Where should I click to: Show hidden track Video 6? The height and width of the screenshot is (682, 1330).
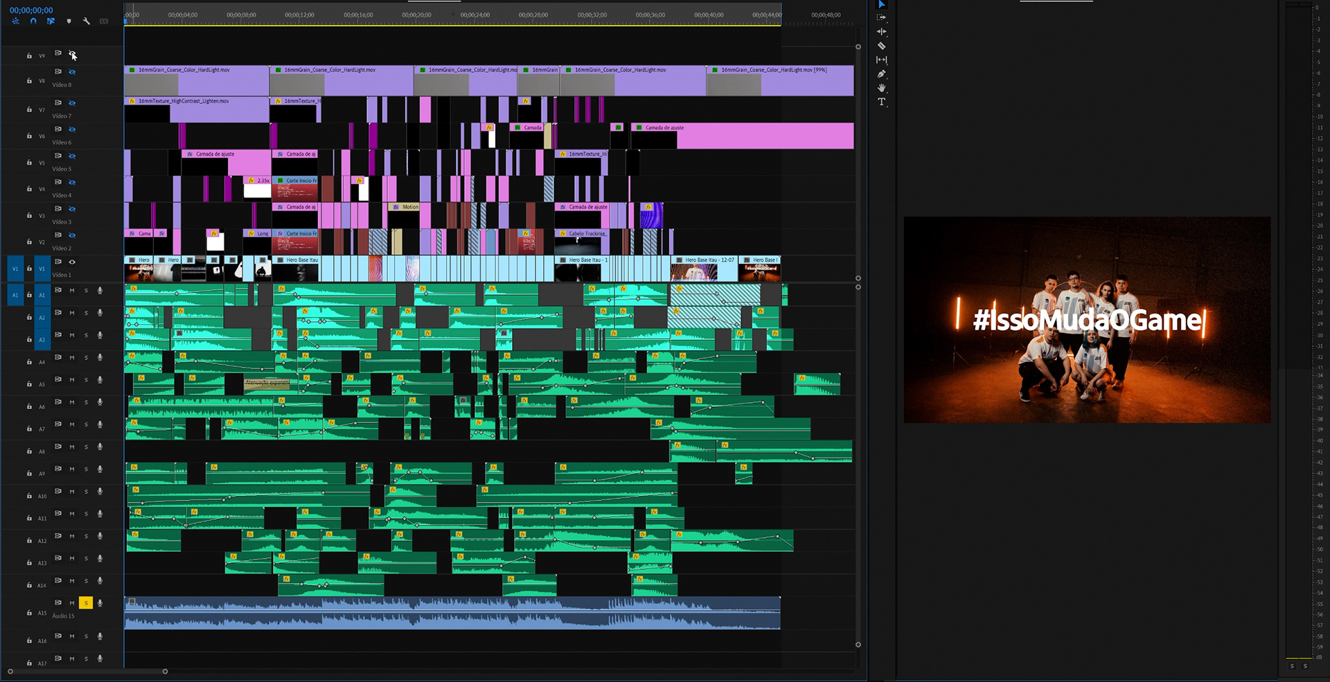(72, 129)
